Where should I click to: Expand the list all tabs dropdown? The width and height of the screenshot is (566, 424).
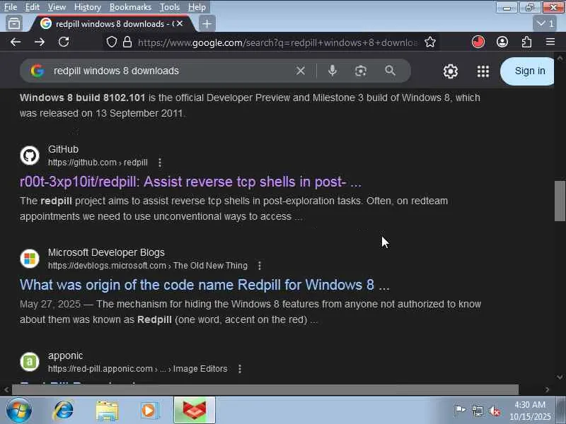tap(545, 24)
